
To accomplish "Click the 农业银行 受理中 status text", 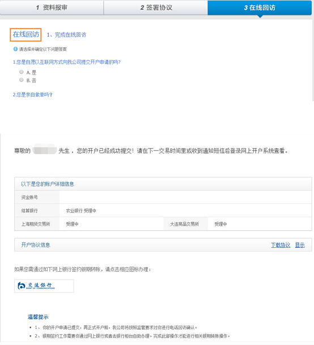I will (81, 211).
